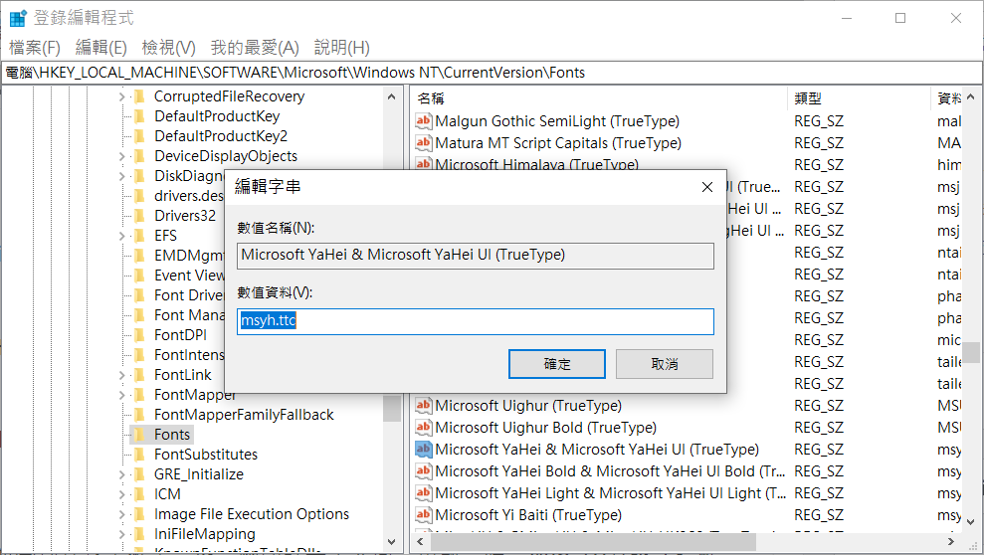Viewport: 984px width, 555px height.
Task: Click the Fonts folder icon in tree
Action: pyautogui.click(x=139, y=435)
